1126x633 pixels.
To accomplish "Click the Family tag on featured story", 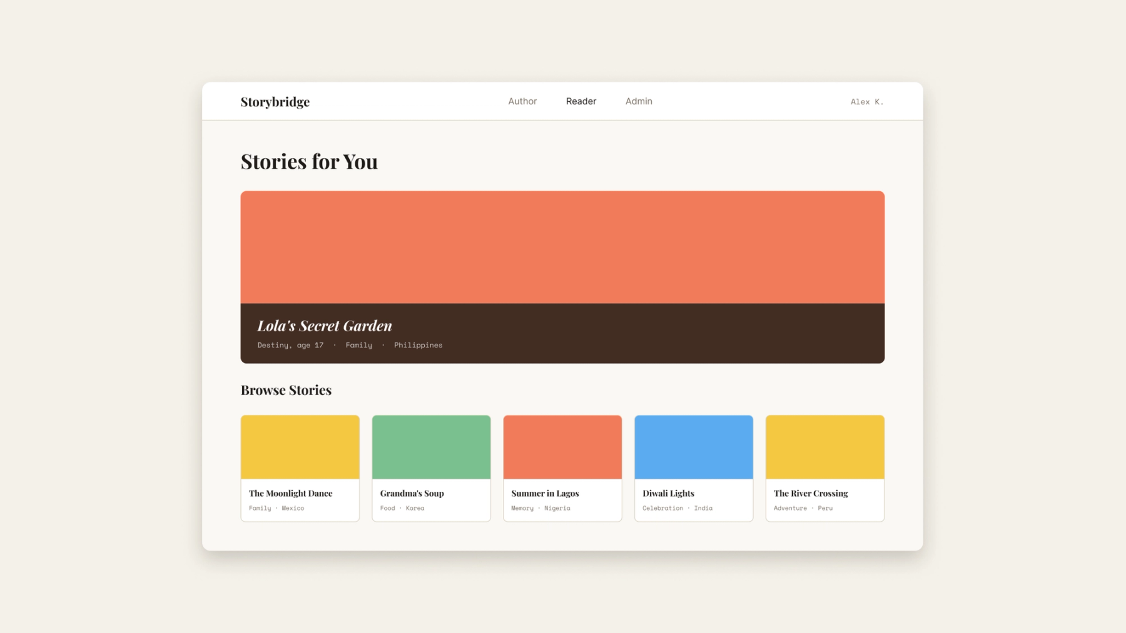I will click(x=359, y=345).
